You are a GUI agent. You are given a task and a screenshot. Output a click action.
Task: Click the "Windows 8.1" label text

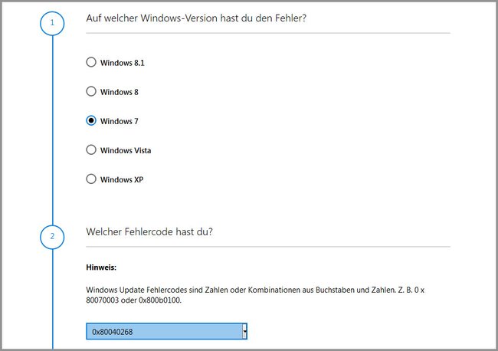pyautogui.click(x=123, y=63)
